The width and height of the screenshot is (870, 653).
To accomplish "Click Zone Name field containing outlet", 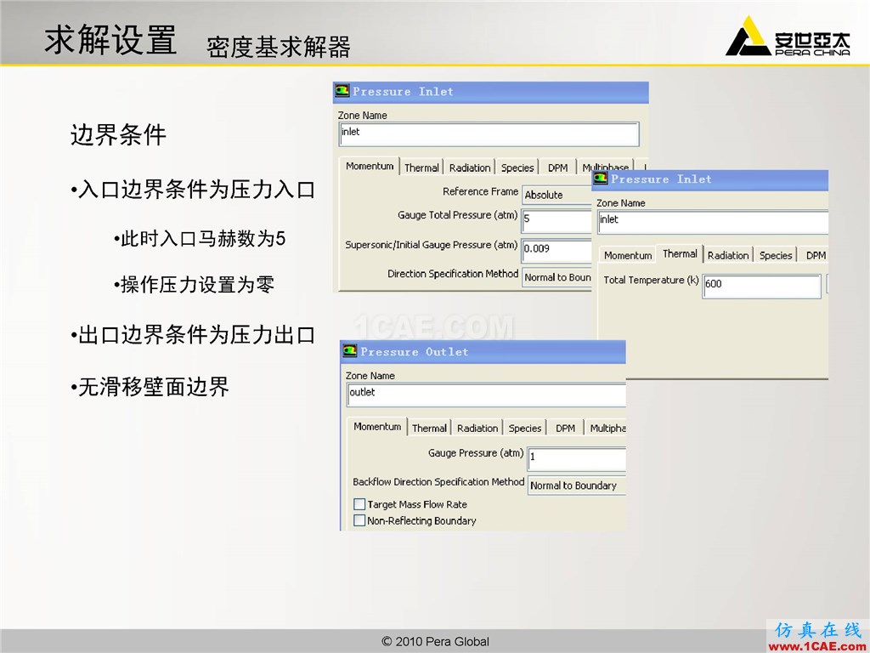I will [486, 395].
